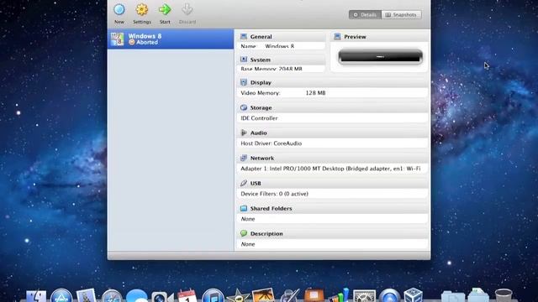Open iPhoto from the Dock
This screenshot has width=538, height=302.
tap(263, 295)
